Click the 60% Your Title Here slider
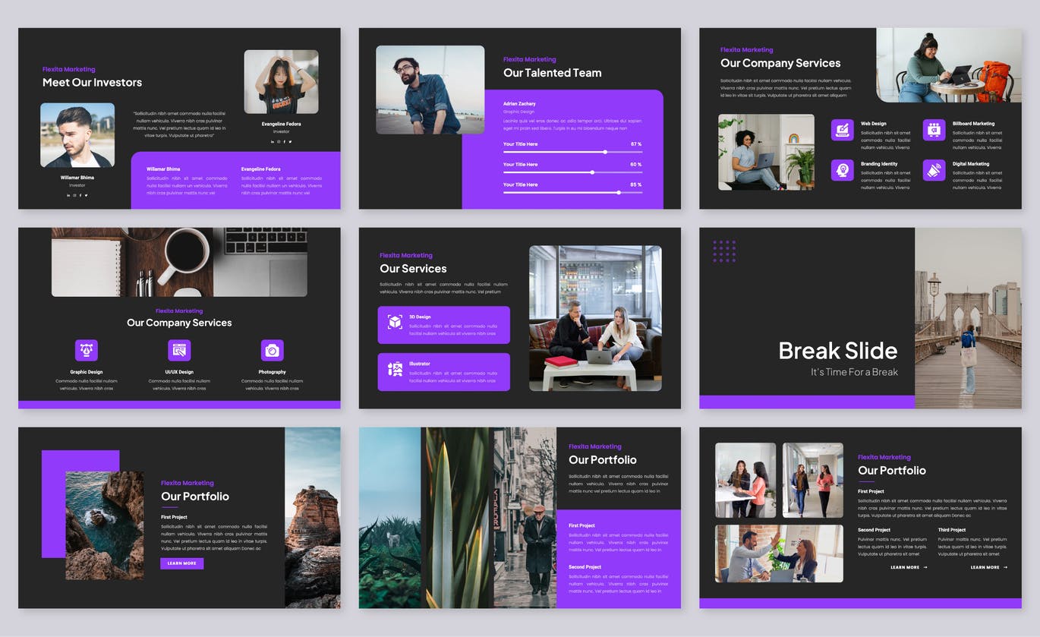1040x637 pixels. click(594, 172)
